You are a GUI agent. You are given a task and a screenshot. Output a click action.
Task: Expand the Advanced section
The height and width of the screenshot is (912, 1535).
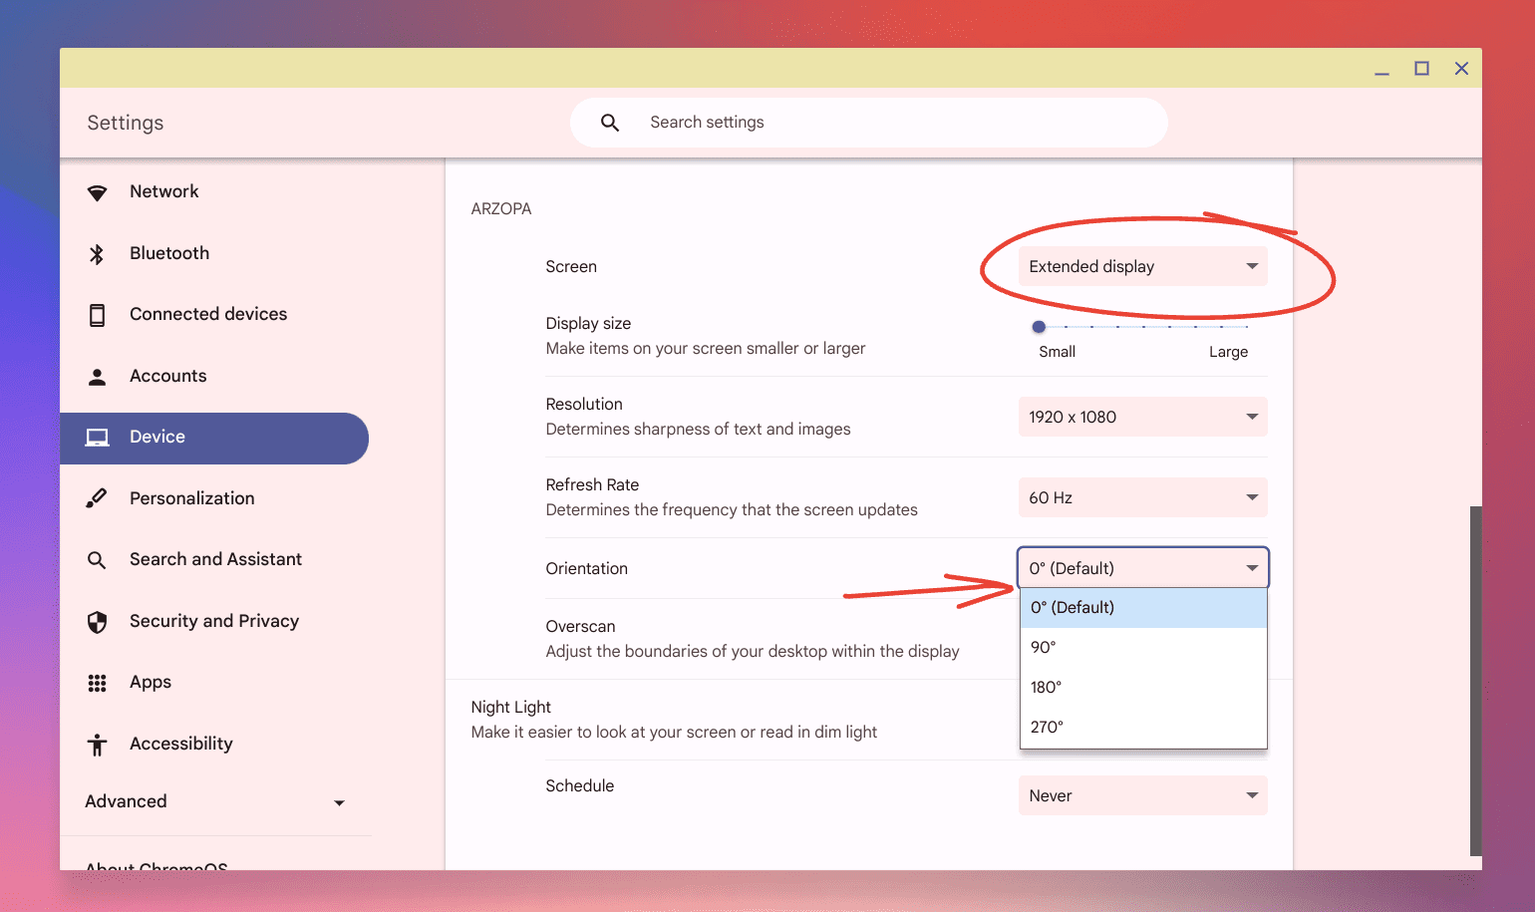pos(214,801)
